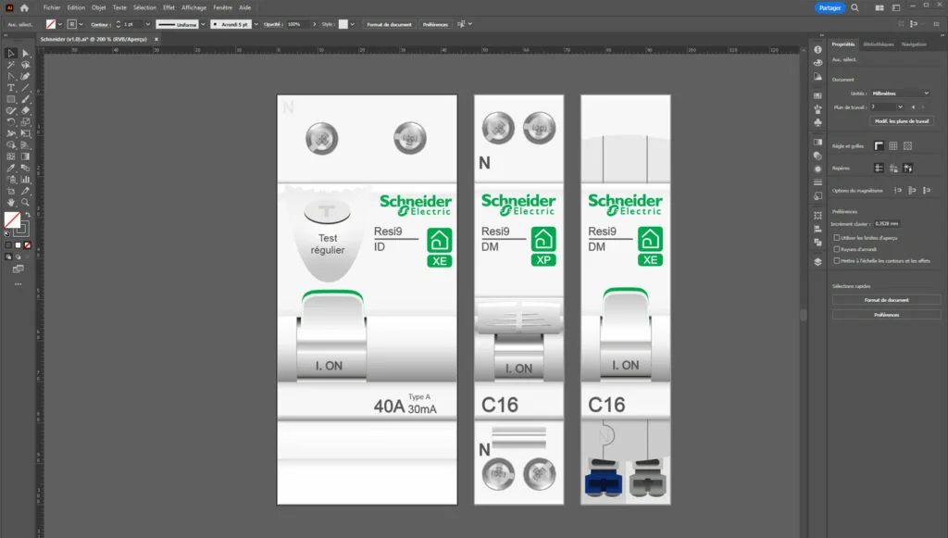This screenshot has height=538, width=948.
Task: Select the Line Segment tool
Action: click(x=25, y=88)
